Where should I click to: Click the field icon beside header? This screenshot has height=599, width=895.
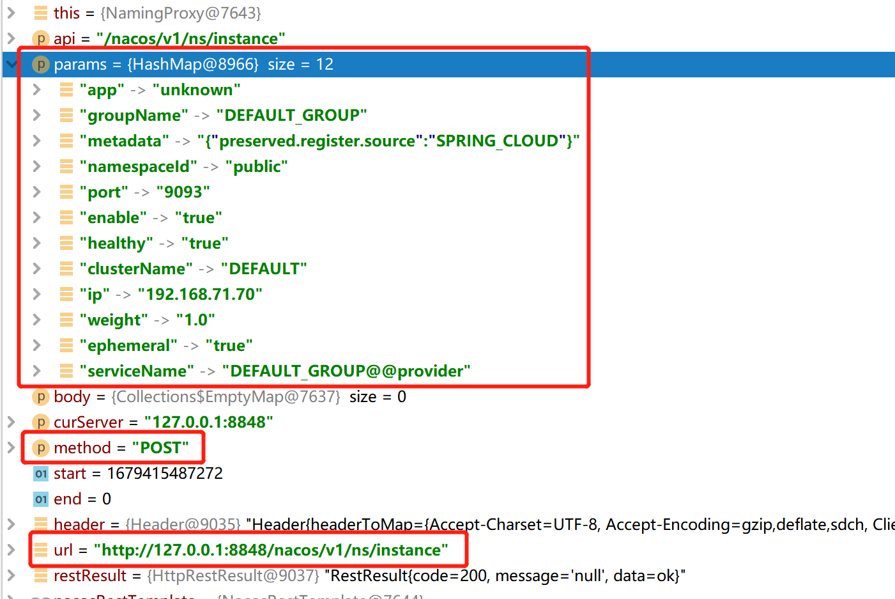(x=41, y=524)
